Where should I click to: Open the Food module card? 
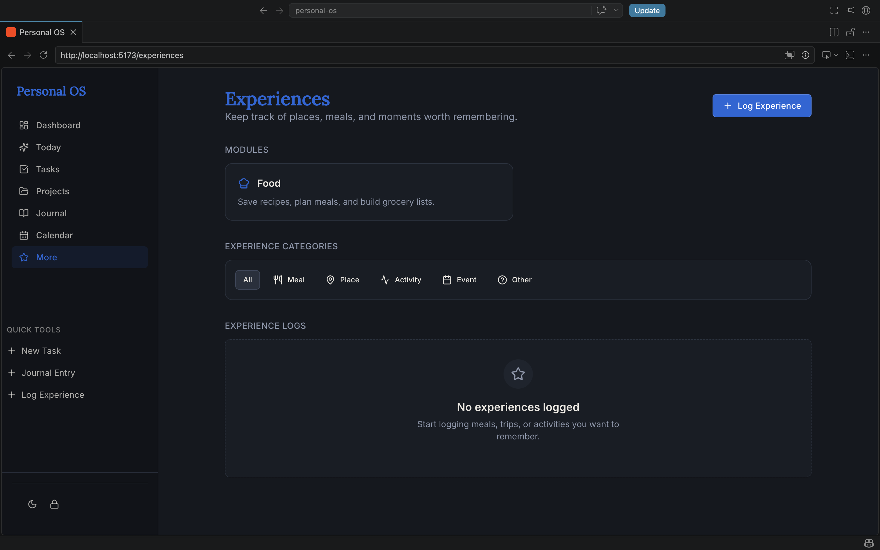pos(369,192)
